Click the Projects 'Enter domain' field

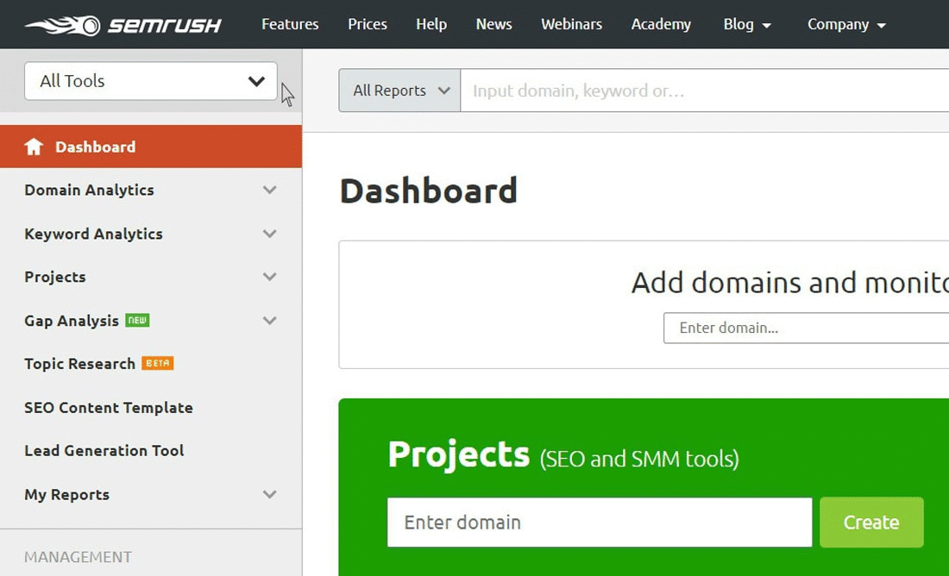pyautogui.click(x=600, y=523)
